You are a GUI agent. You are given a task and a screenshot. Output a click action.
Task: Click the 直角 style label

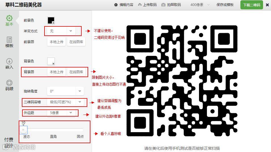click(x=53, y=137)
